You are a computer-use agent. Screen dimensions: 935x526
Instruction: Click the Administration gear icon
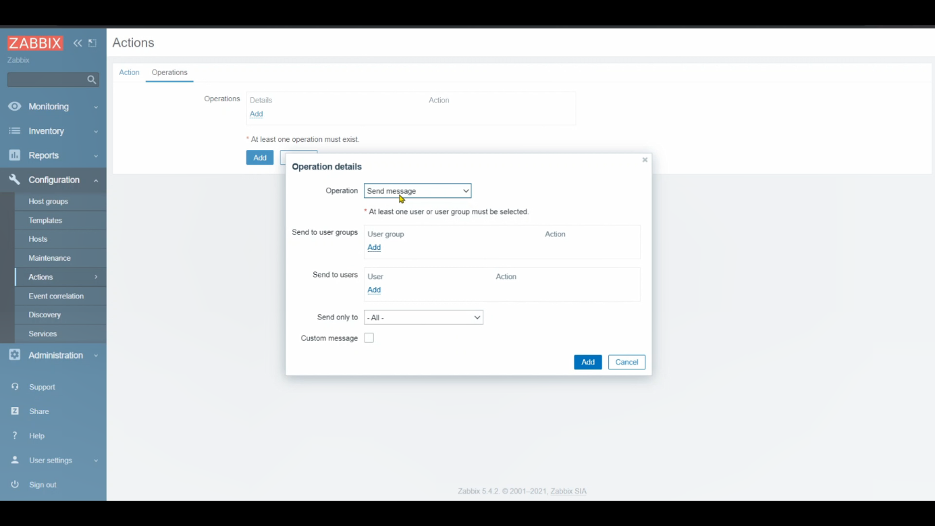click(14, 355)
